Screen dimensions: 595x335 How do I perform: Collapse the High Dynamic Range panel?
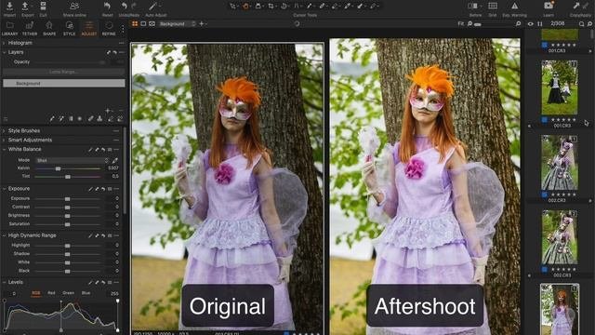pos(4,235)
